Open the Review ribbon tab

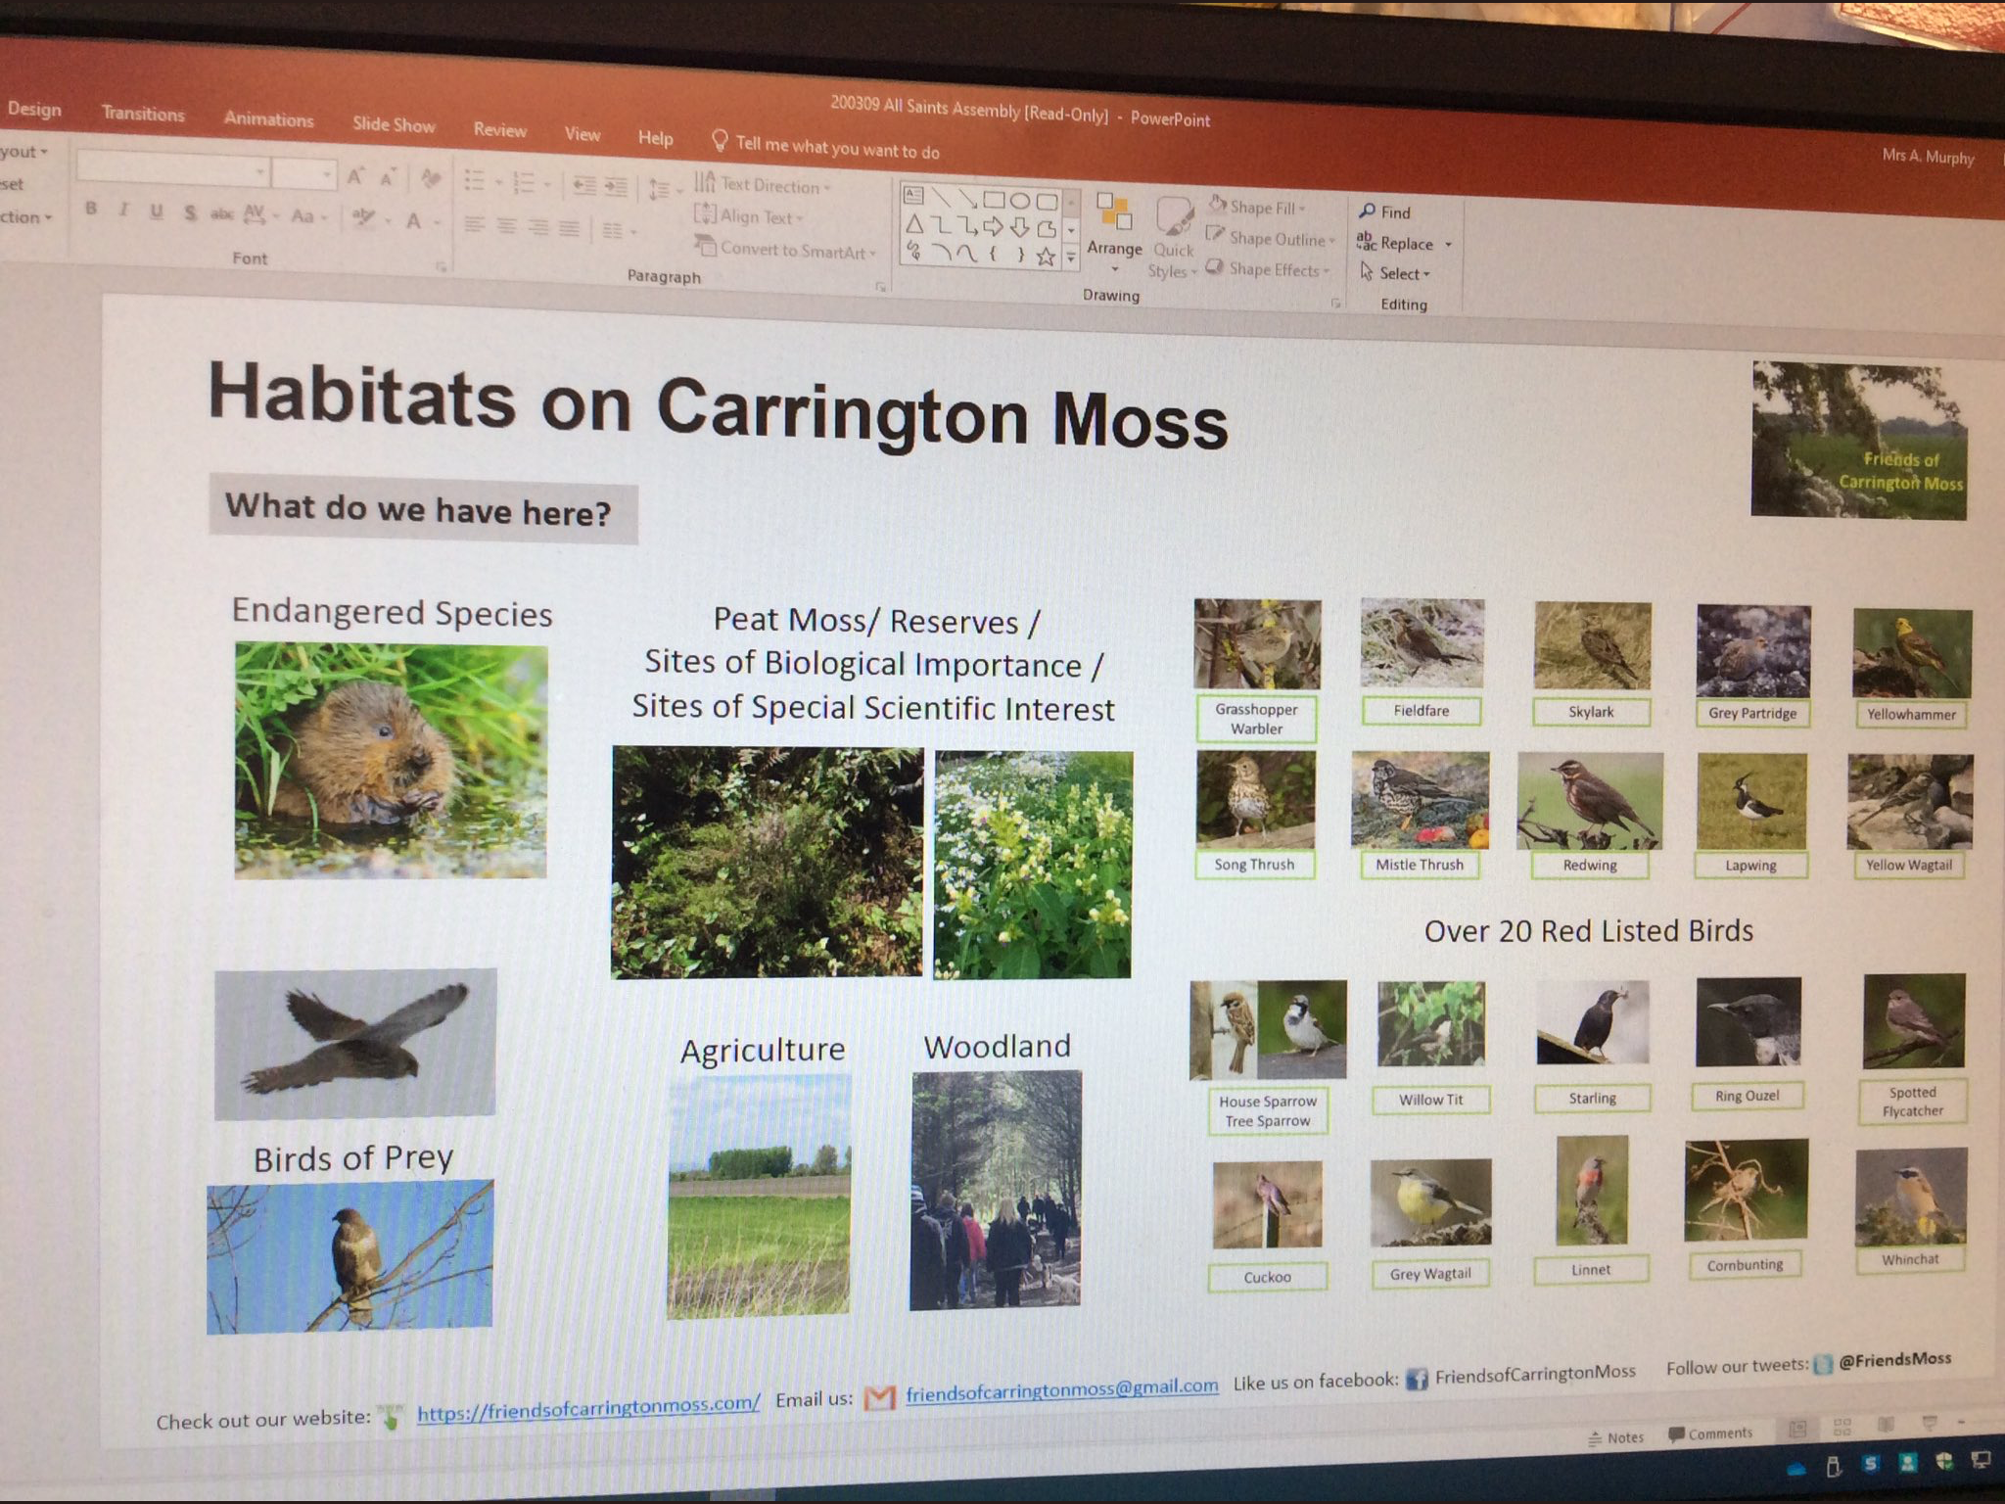pos(499,129)
